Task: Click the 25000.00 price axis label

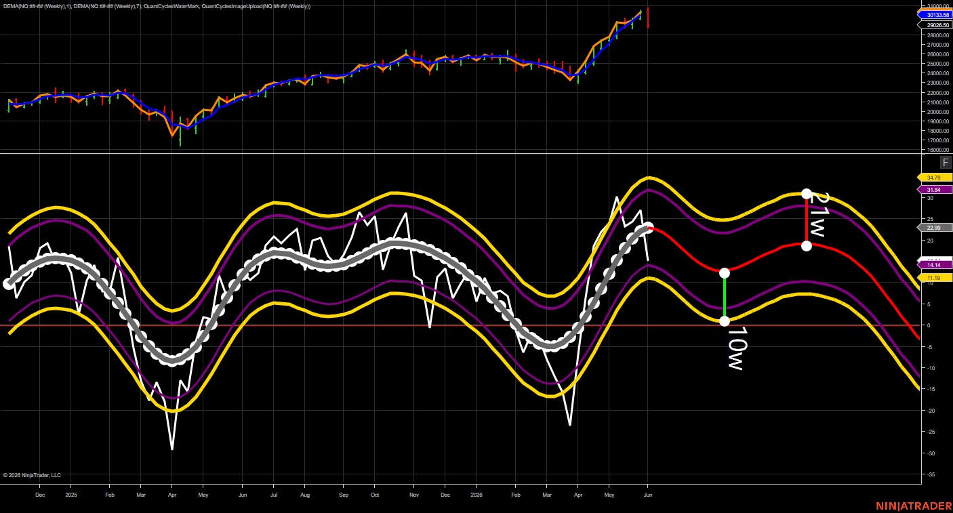Action: tap(937, 64)
